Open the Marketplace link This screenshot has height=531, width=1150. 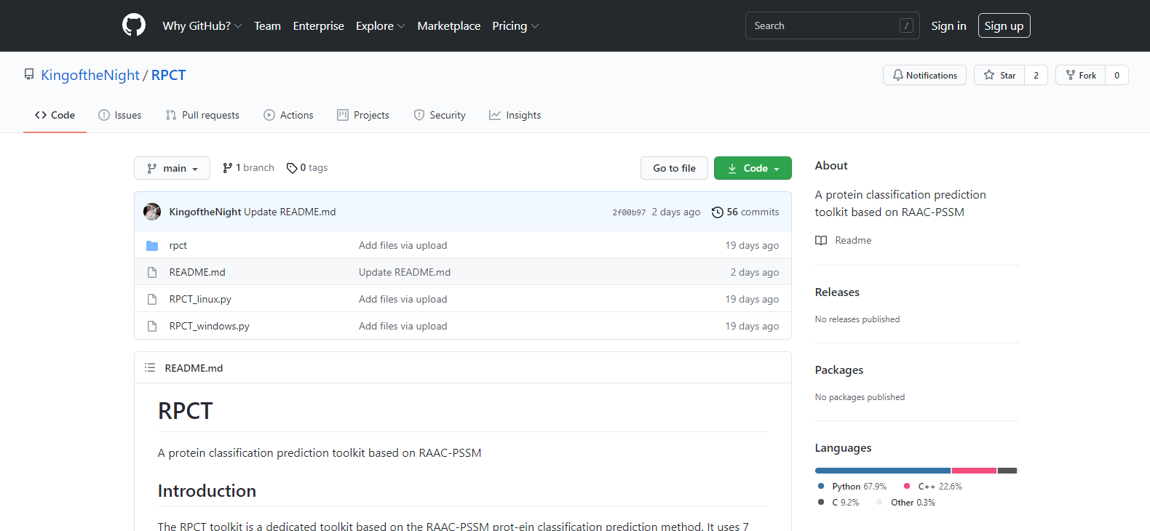449,25
